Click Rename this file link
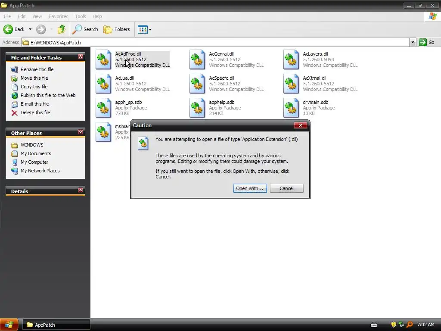Screen dimensions: 441x331 click(37, 69)
